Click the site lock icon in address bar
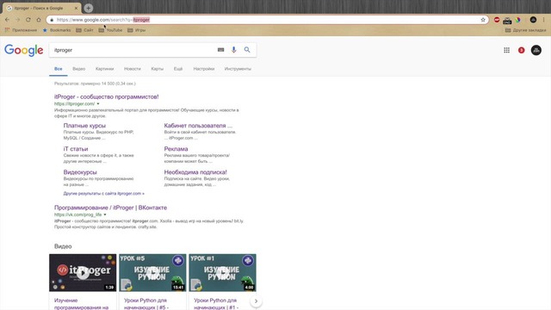 click(52, 20)
